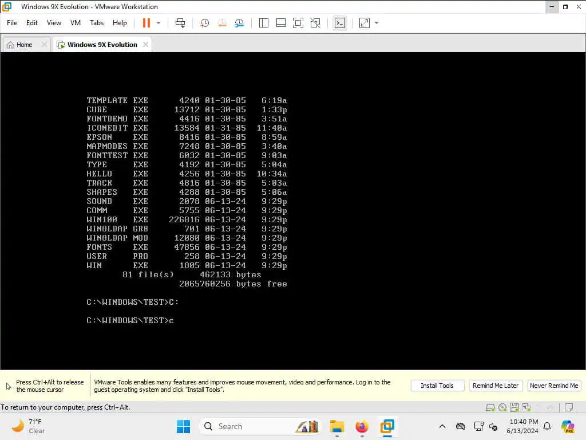
Task: Pause the virtual machine
Action: (x=146, y=23)
